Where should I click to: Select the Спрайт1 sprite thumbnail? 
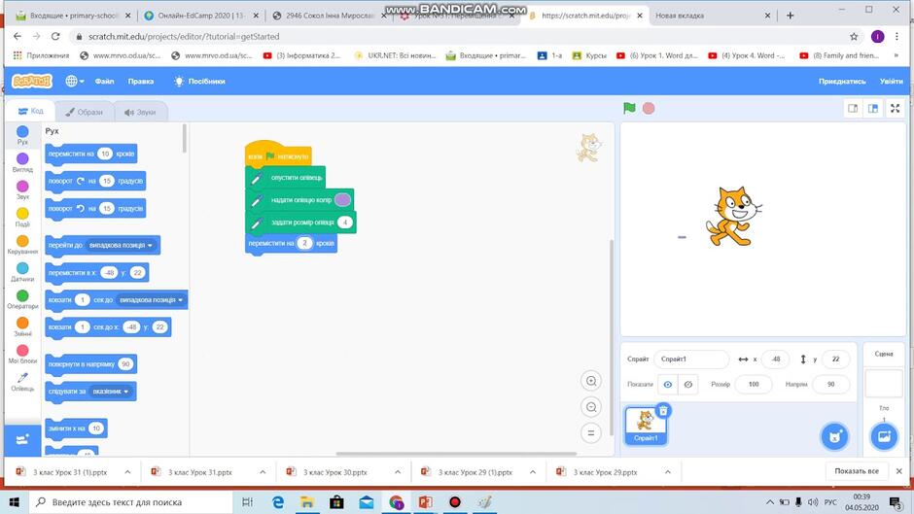646,426
